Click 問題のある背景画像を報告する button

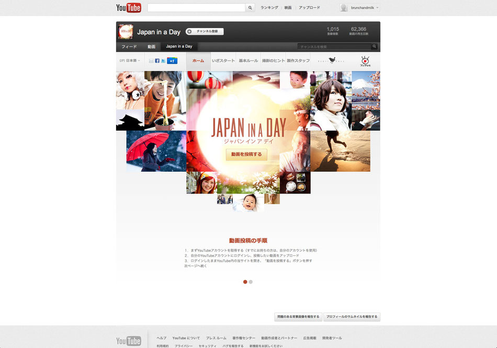coord(298,317)
